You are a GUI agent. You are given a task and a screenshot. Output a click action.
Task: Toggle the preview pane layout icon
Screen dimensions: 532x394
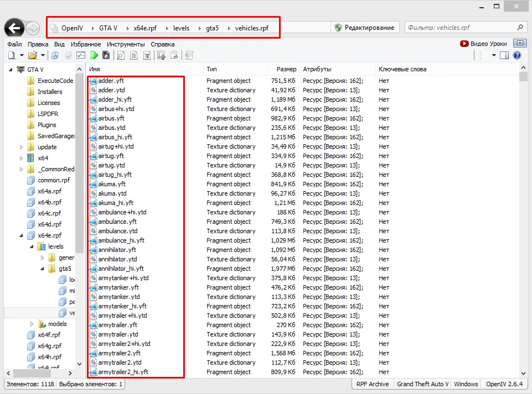tap(504, 55)
